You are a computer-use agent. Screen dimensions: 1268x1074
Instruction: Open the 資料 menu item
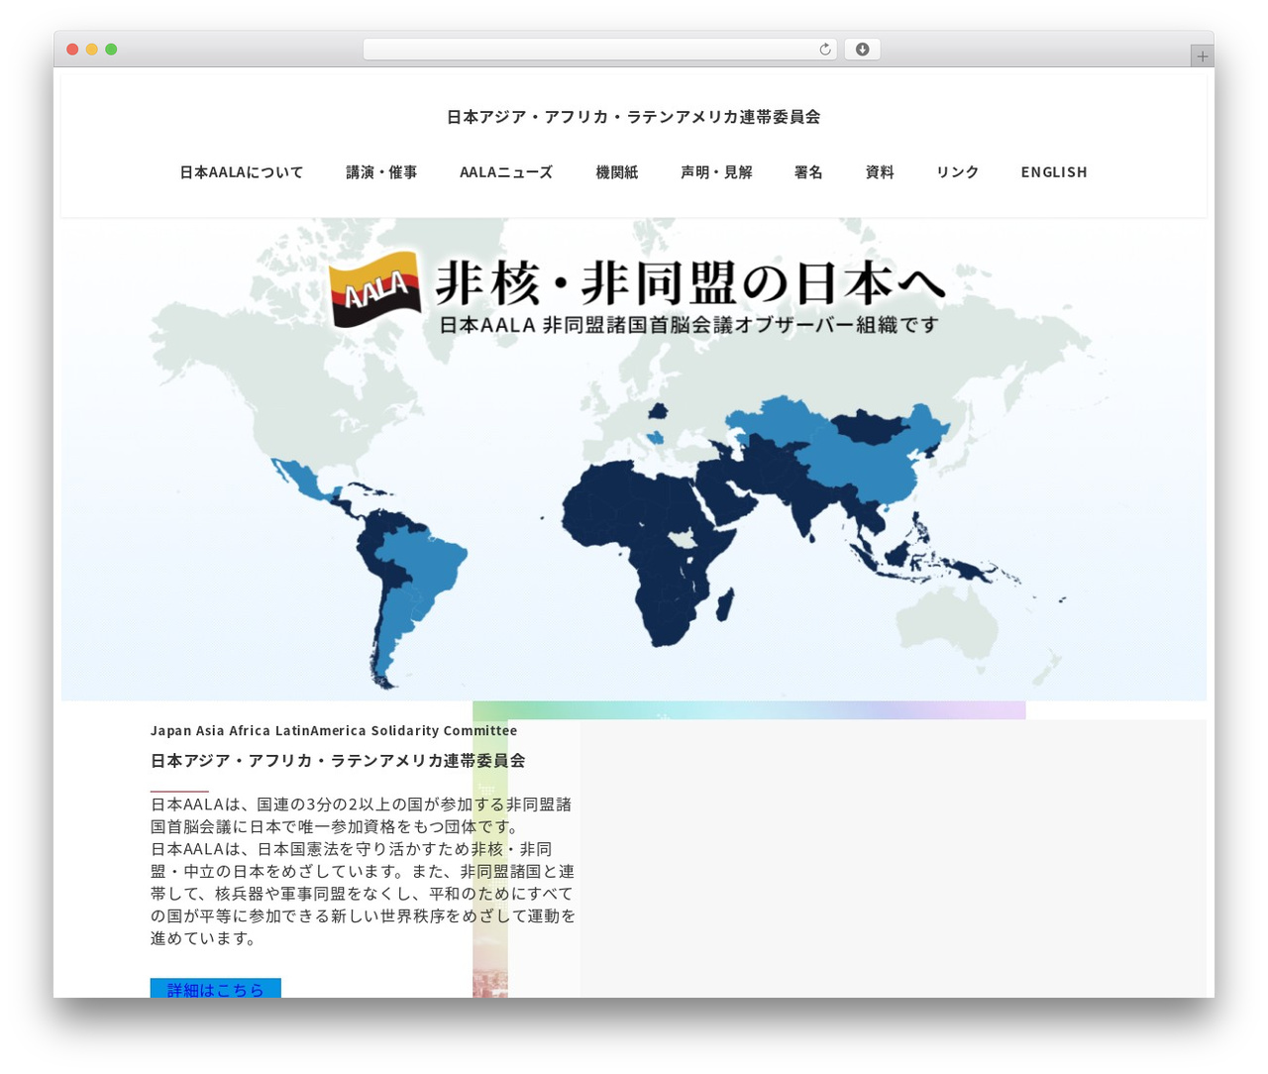click(x=880, y=172)
